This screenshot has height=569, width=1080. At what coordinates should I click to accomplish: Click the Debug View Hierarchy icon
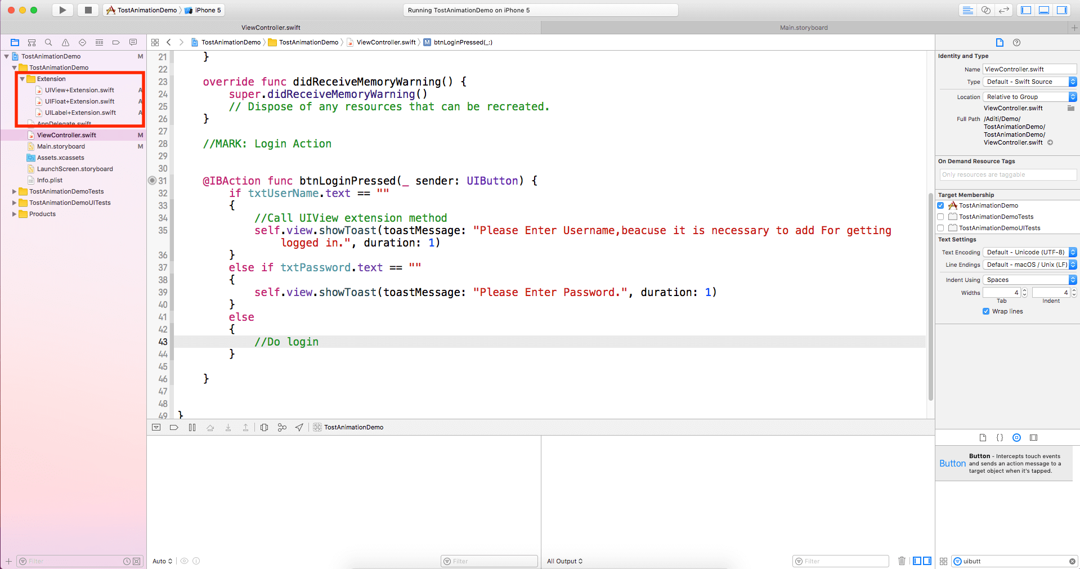coord(264,427)
